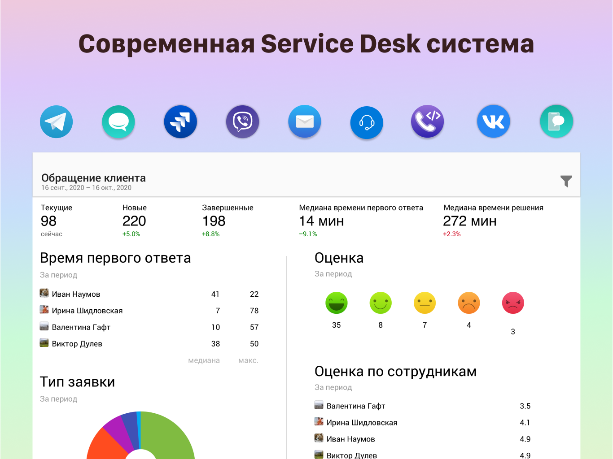Select the phone API code icon
Screen dimensions: 613x459
click(428, 121)
